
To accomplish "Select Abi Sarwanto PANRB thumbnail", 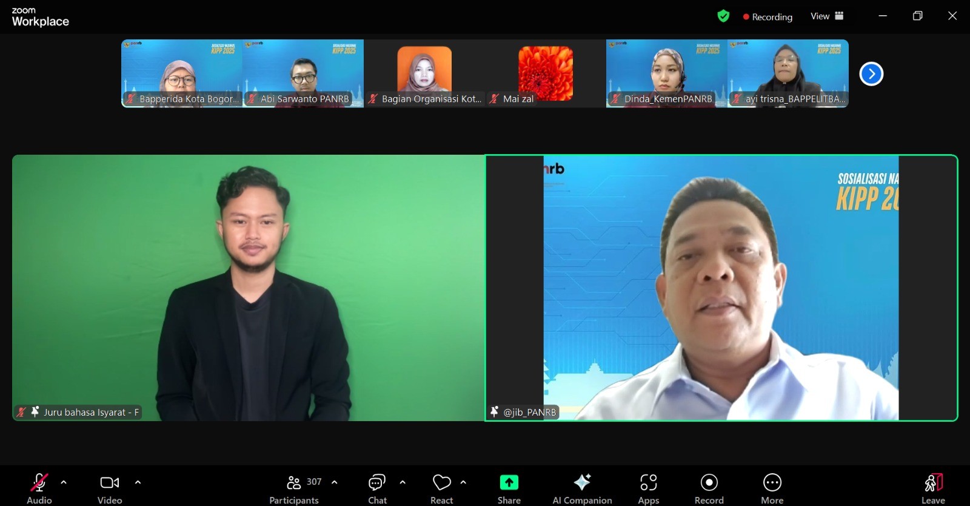I will point(303,73).
